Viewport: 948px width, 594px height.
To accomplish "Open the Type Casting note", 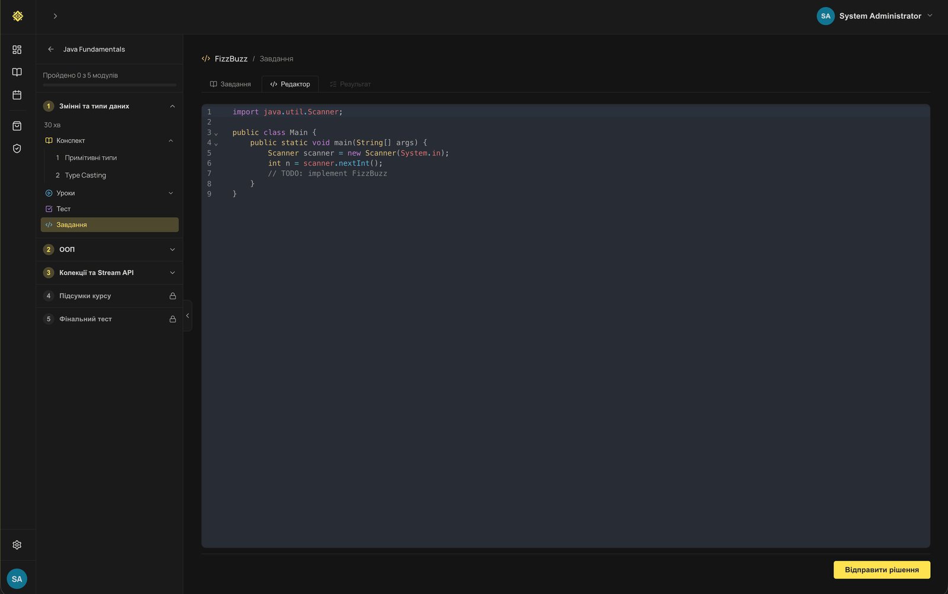I will click(85, 175).
